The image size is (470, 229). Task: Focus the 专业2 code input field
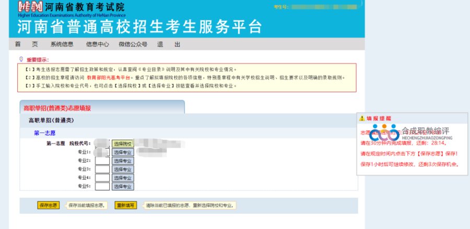pyautogui.click(x=102, y=161)
